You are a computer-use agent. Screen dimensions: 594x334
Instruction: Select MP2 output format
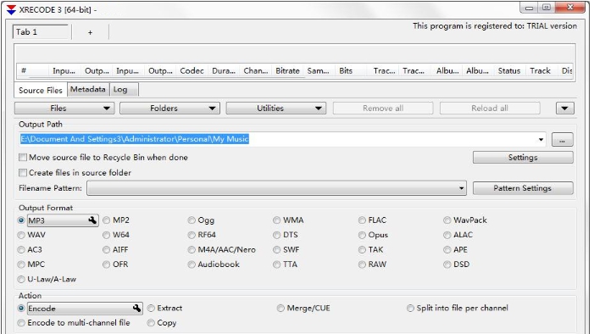coord(107,220)
